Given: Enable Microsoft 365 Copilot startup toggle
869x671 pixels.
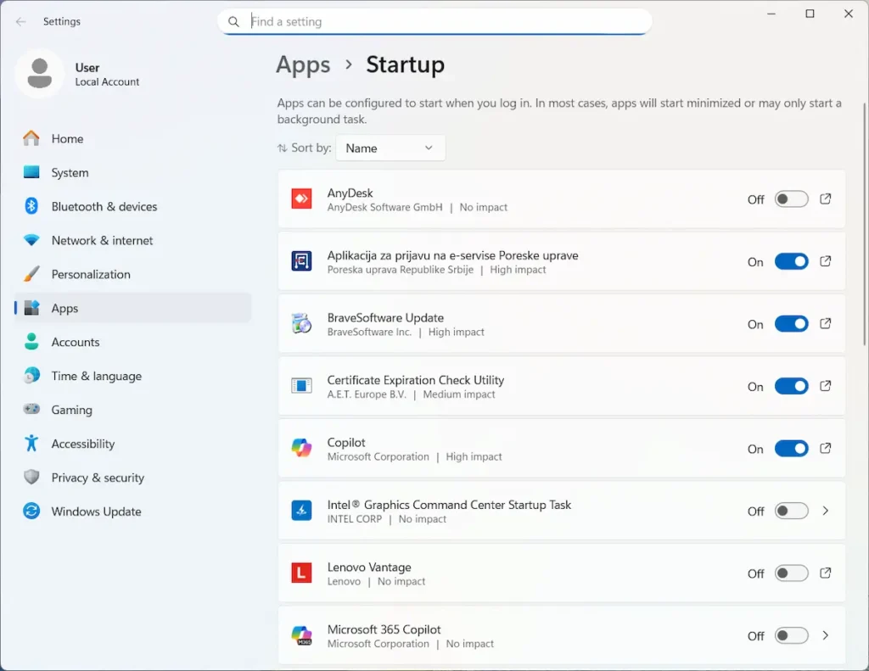Looking at the screenshot, I should [x=791, y=635].
